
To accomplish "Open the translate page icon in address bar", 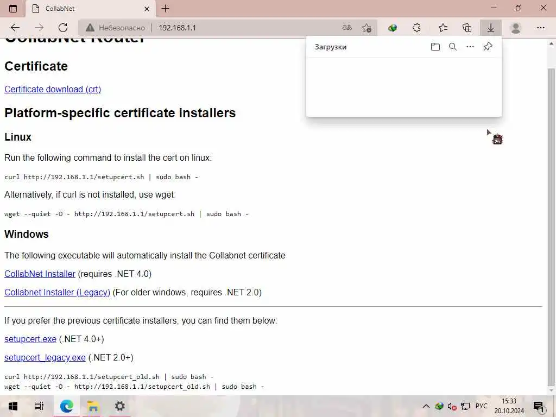I will pos(347,28).
